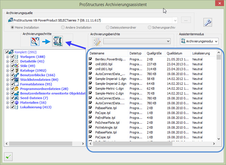This screenshot has height=165, width=226.
Task: Expand the Materialien tree node
Action: point(7,103)
